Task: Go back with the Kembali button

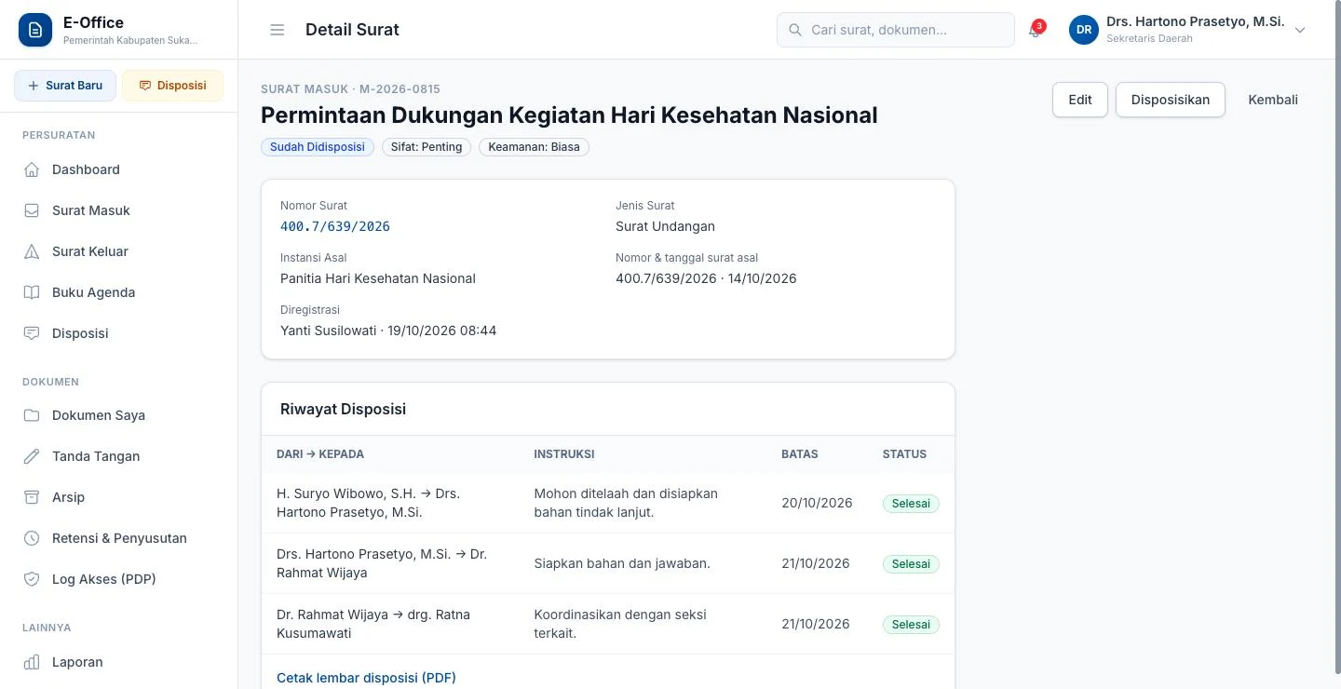Action: coord(1273,100)
